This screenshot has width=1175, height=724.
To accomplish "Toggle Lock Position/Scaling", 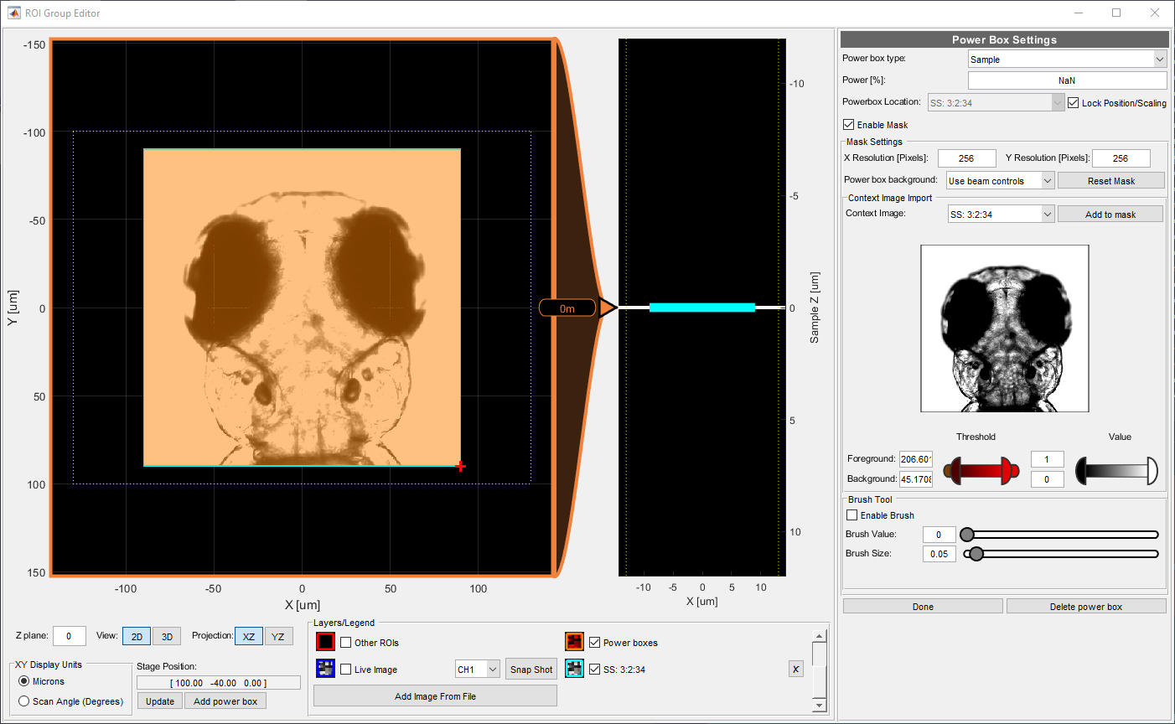I will pyautogui.click(x=1074, y=102).
